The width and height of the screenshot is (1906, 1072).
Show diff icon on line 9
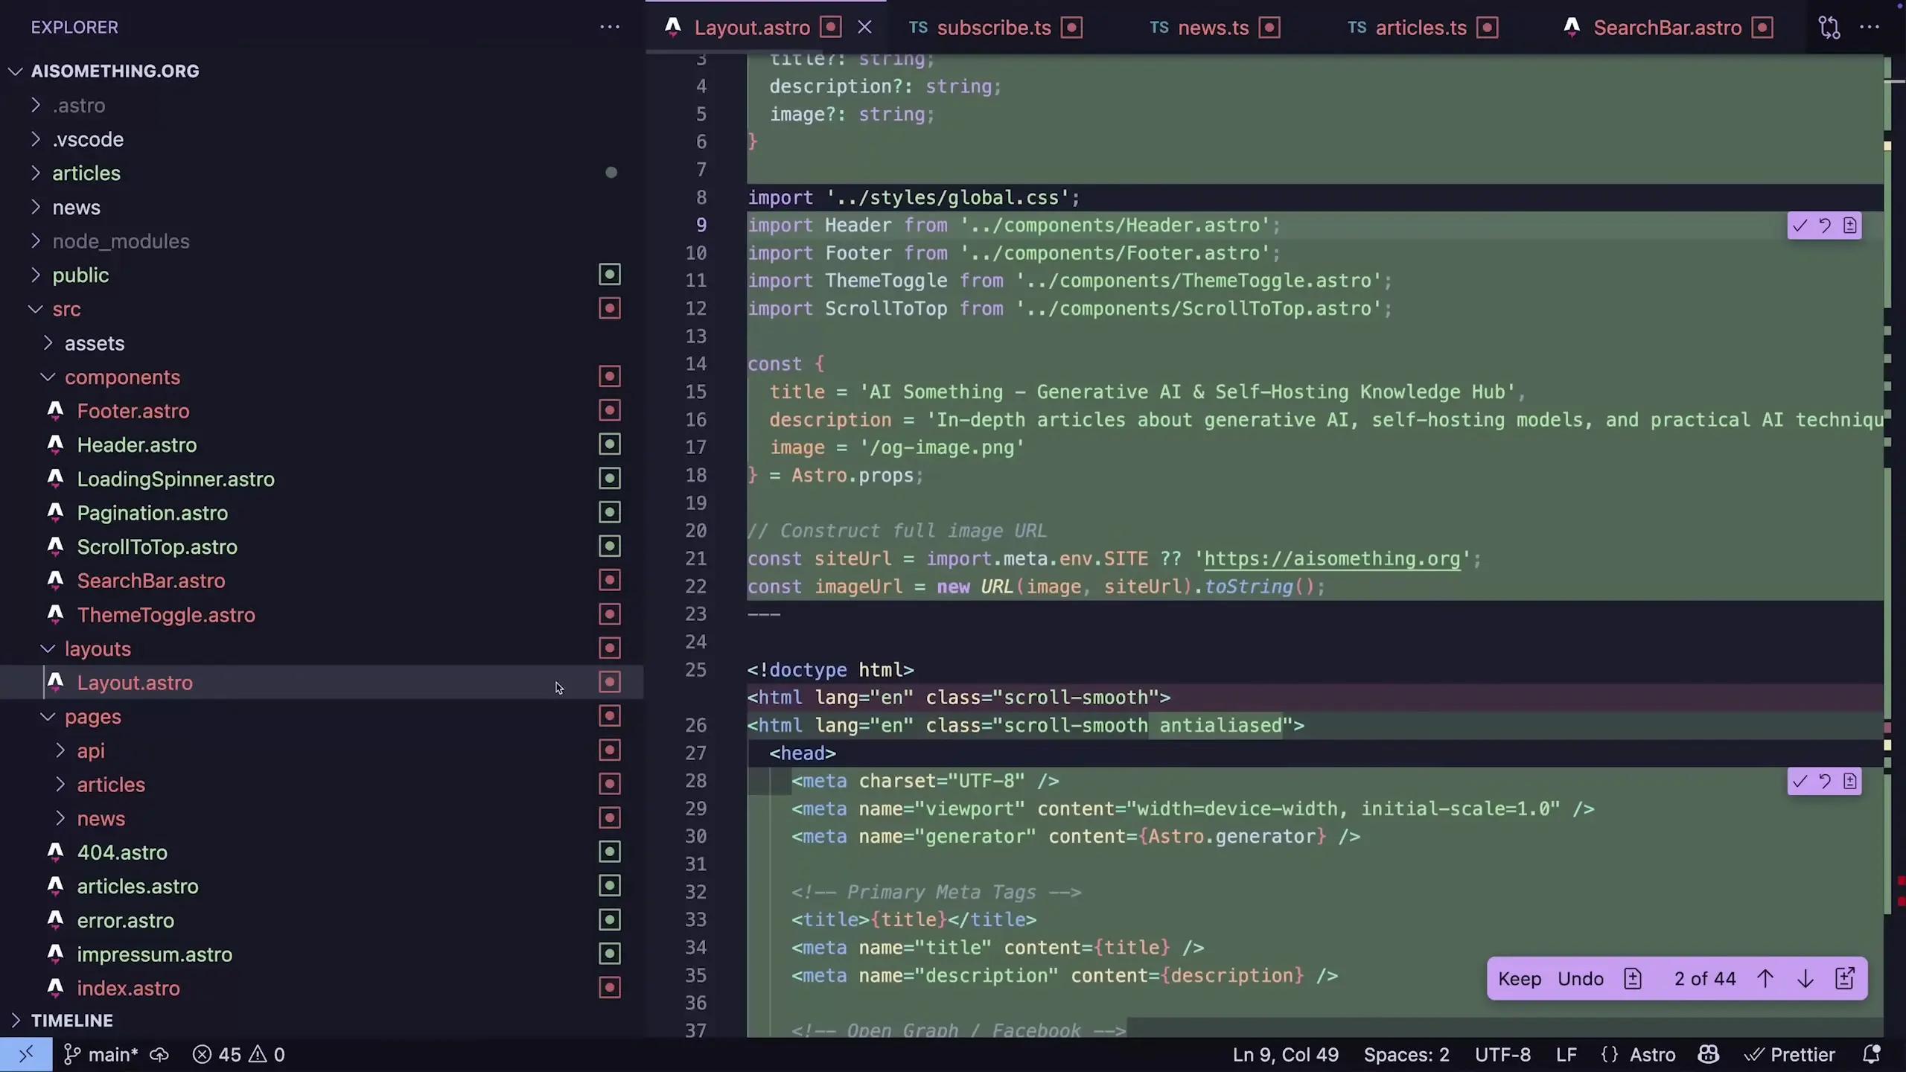[x=1850, y=226]
